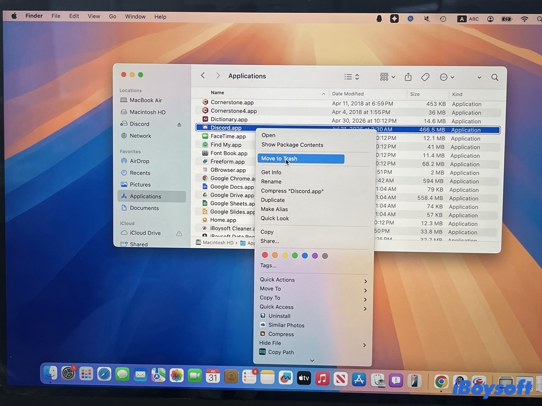Open Pictures in the sidebar
The image size is (542, 406).
tap(140, 185)
